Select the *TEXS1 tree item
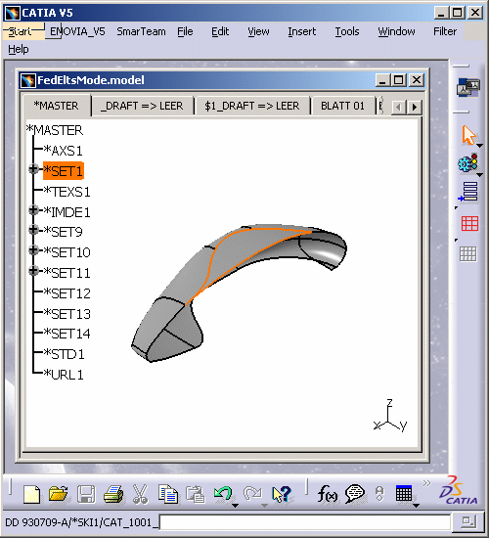Screen dimensions: 489x538 coord(67,192)
